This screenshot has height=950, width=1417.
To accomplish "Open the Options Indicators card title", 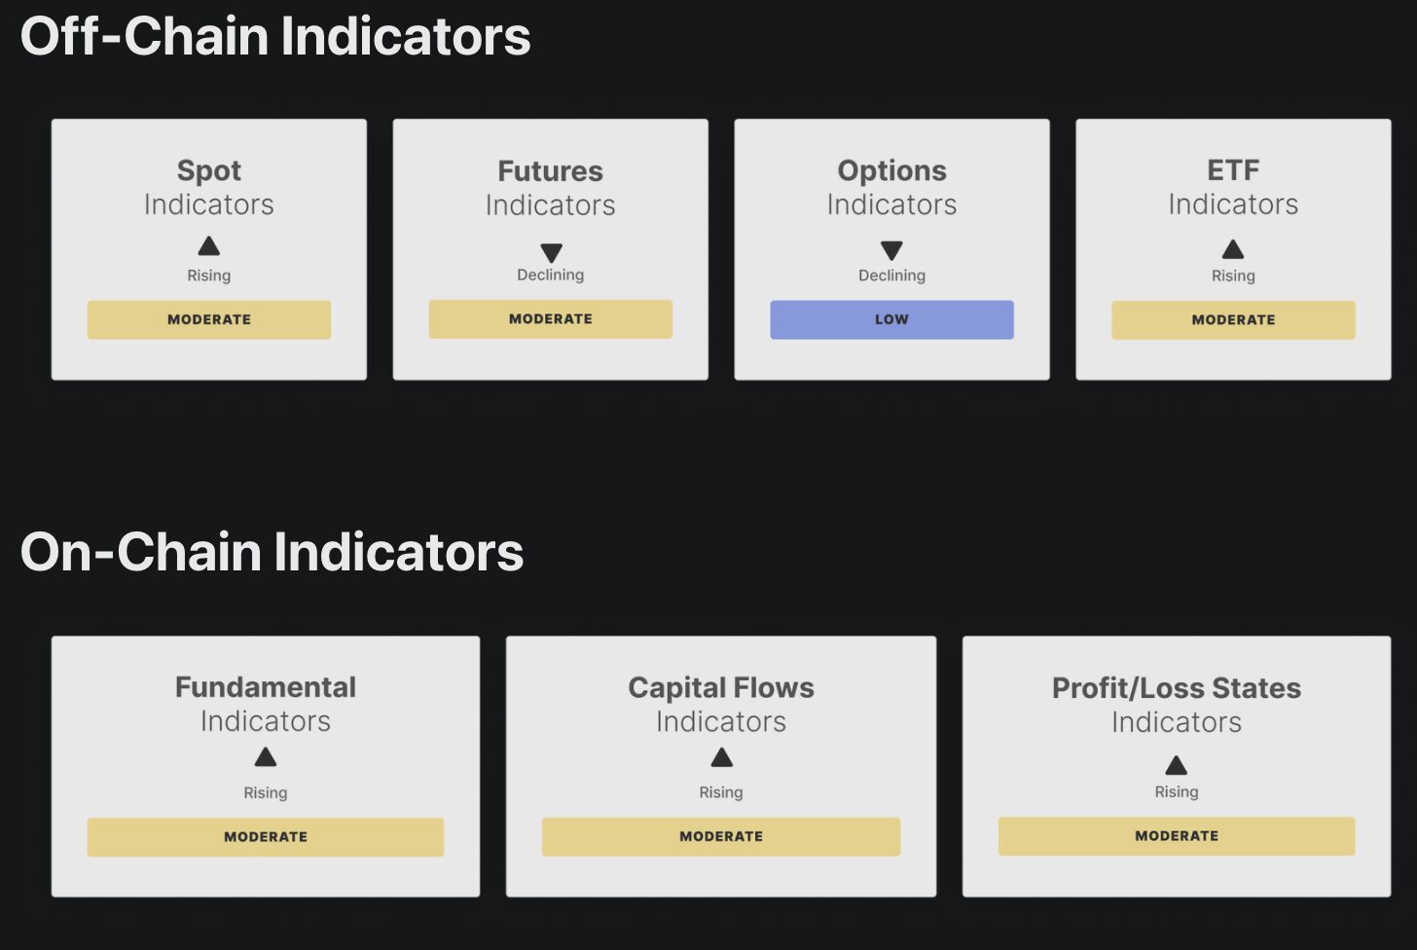I will (x=891, y=187).
